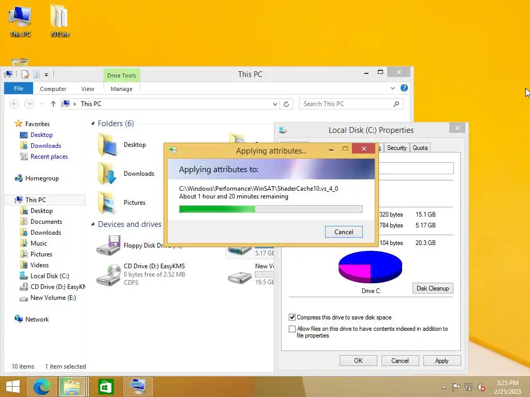Collapse the Folders (6) group

pos(93,124)
